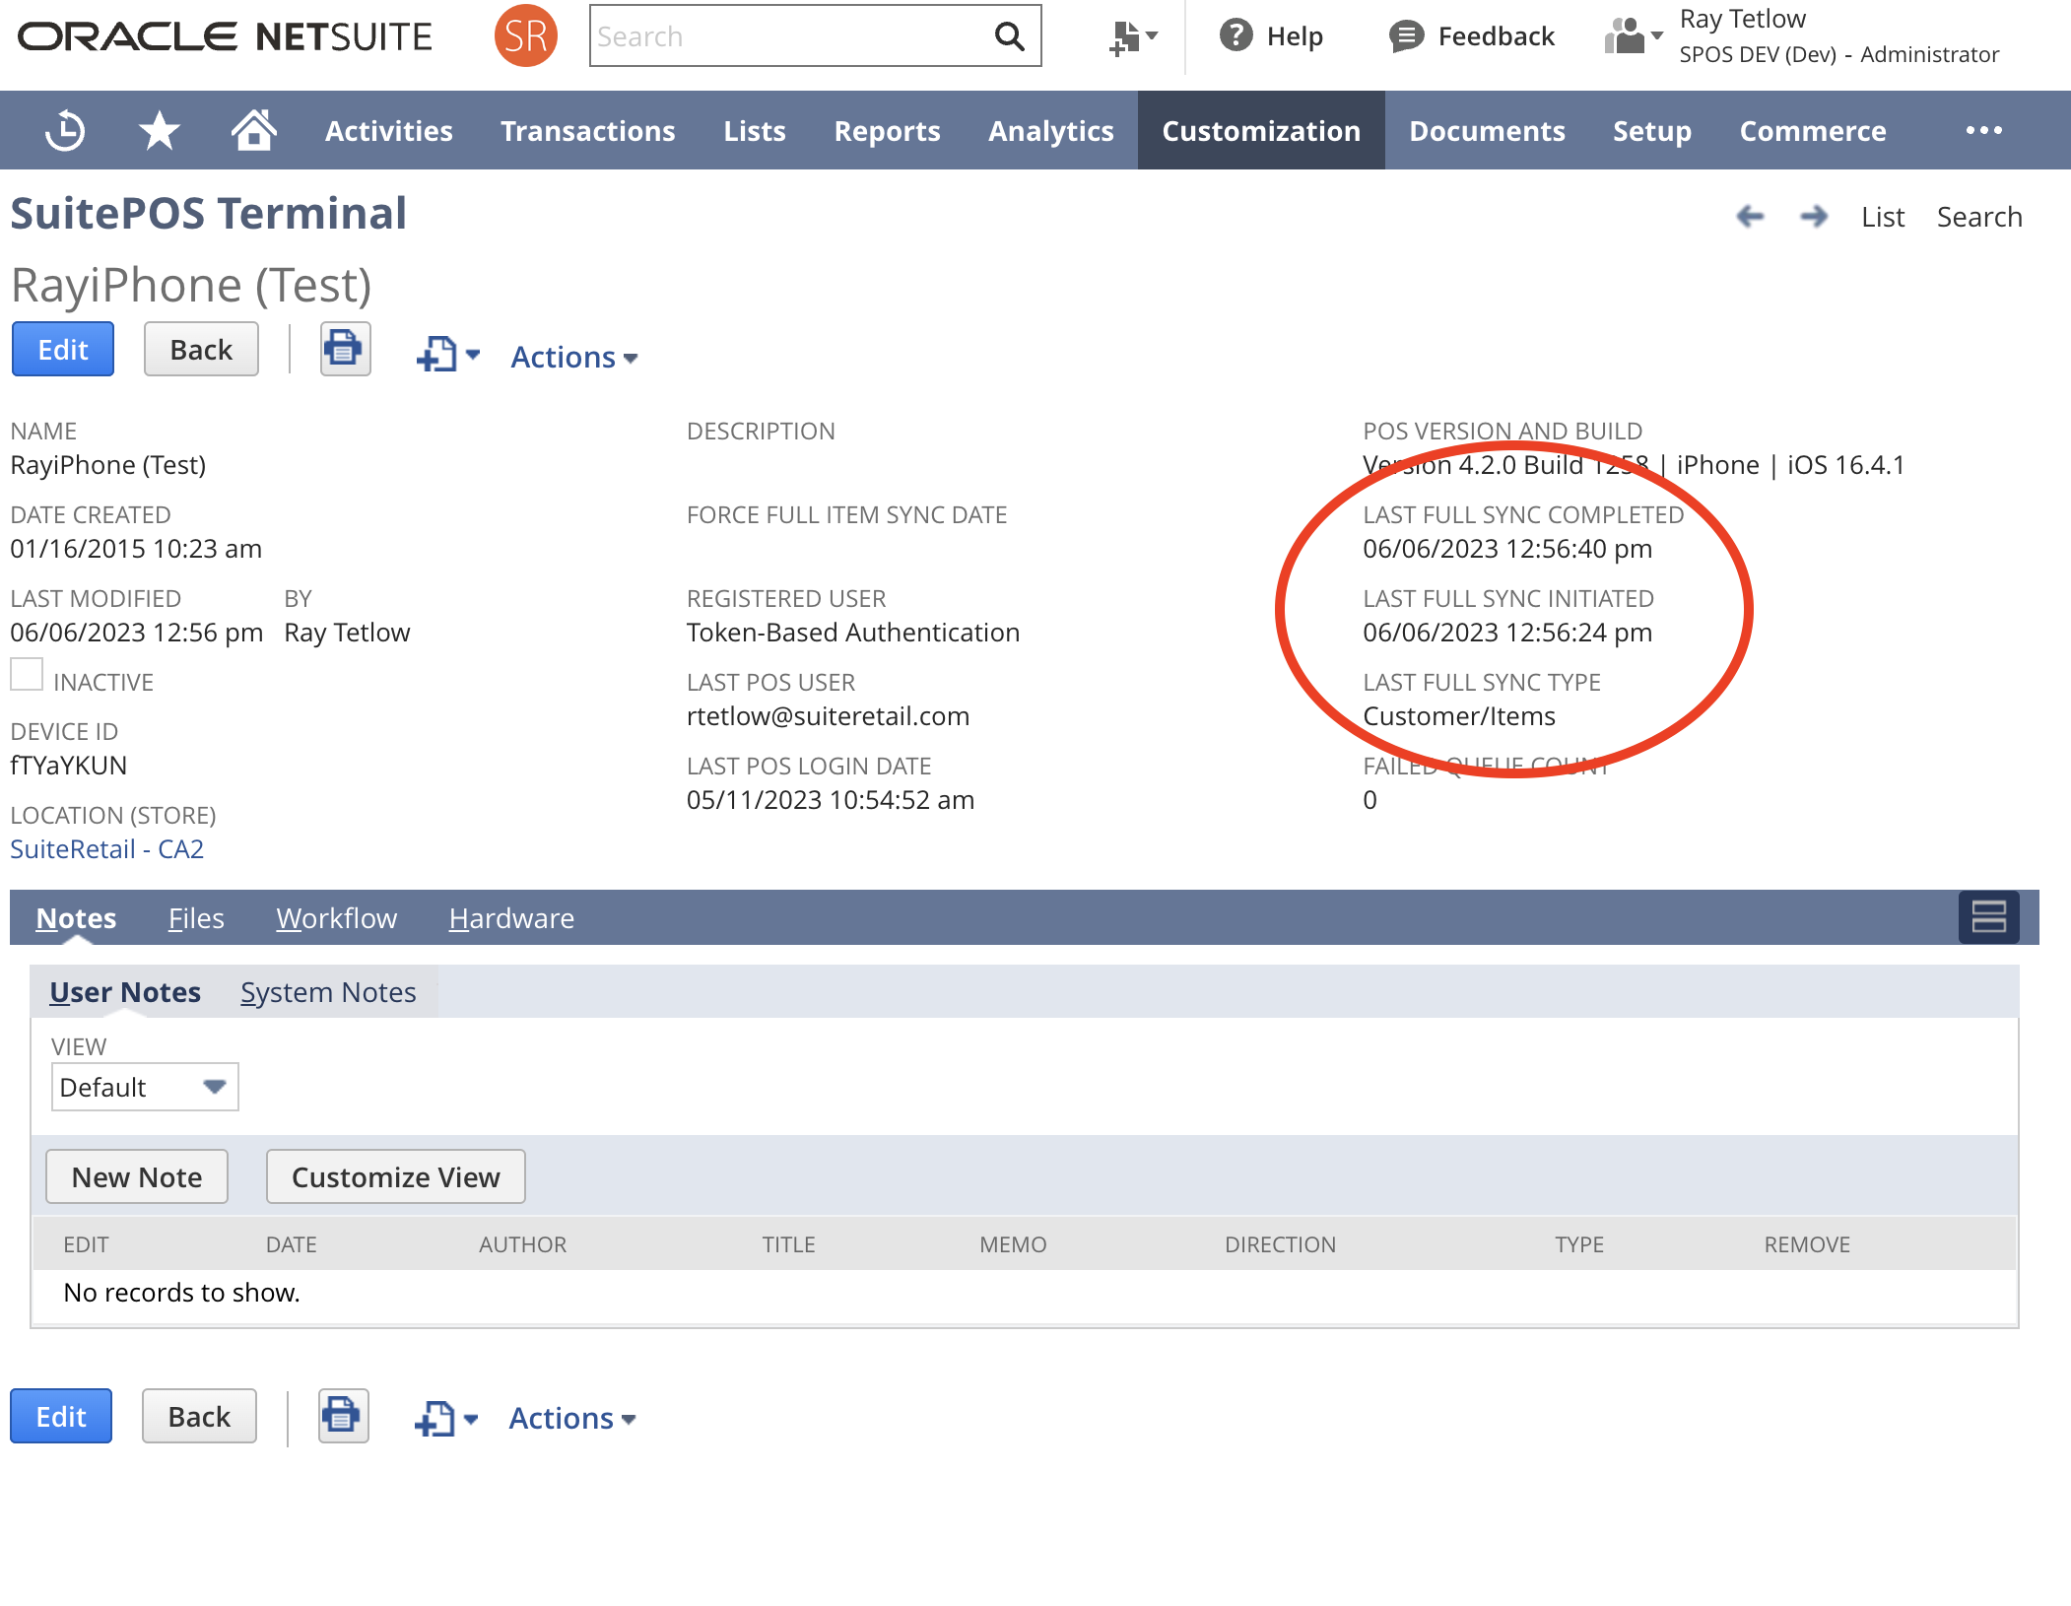Open the Reports menu
Image resolution: width=2071 pixels, height=1606 pixels.
(x=887, y=131)
